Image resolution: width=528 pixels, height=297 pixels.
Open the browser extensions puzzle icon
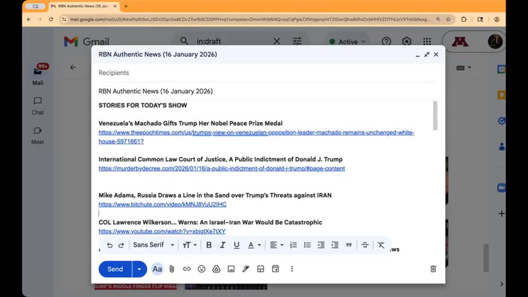pos(464,19)
